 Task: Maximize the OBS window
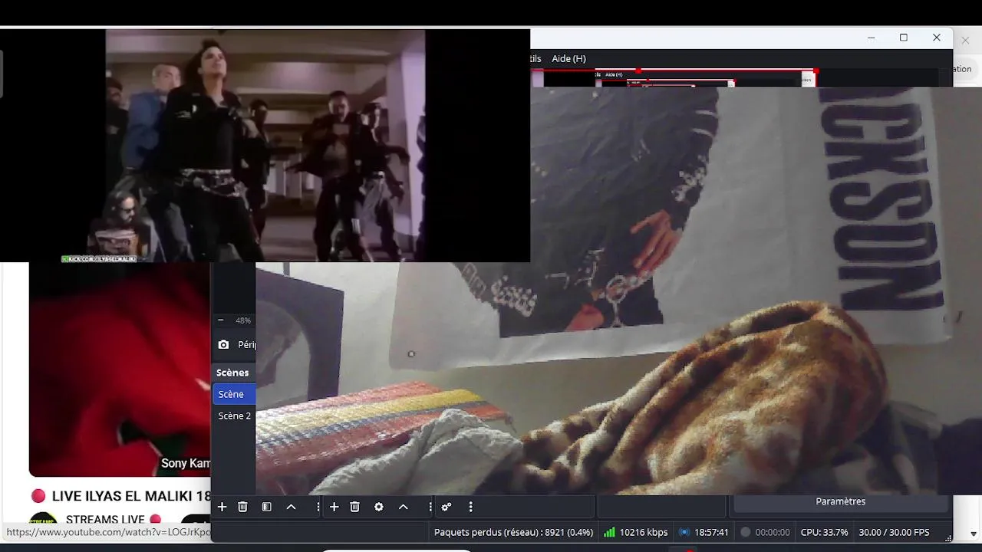click(904, 38)
